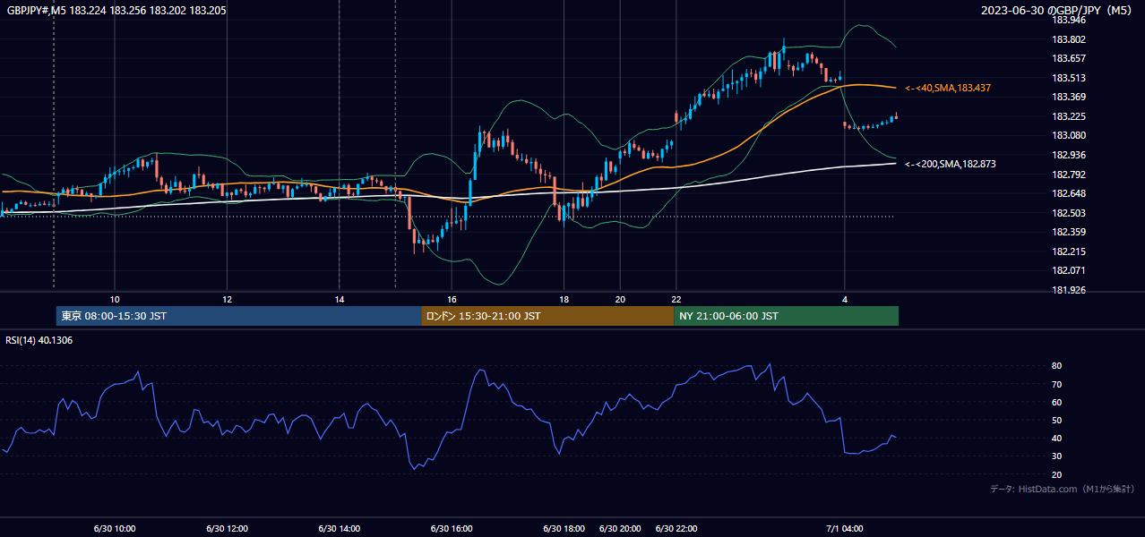The image size is (1145, 537).
Task: Click the 200 SMA 182.873 label
Action: [x=950, y=164]
